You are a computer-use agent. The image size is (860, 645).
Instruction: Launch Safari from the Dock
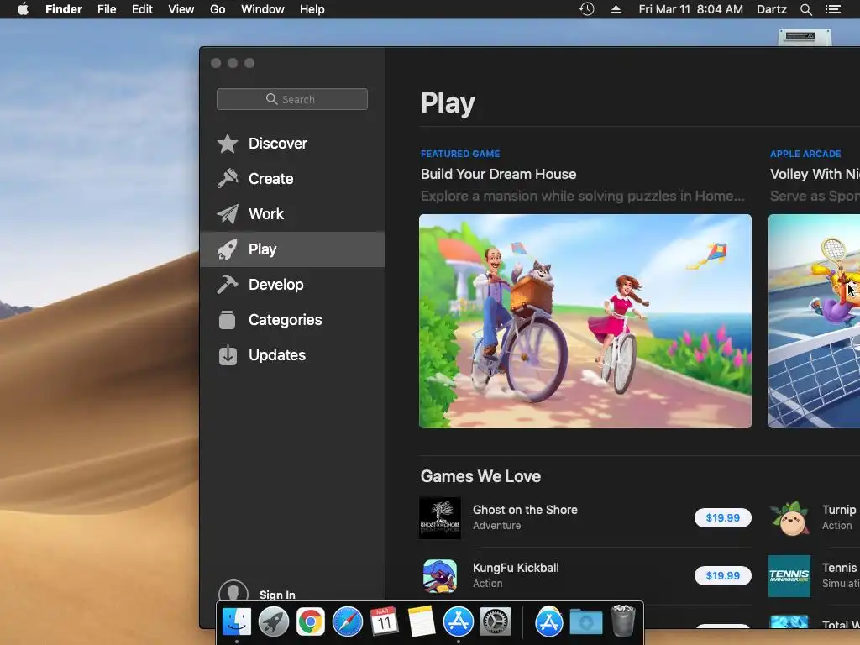click(x=348, y=622)
